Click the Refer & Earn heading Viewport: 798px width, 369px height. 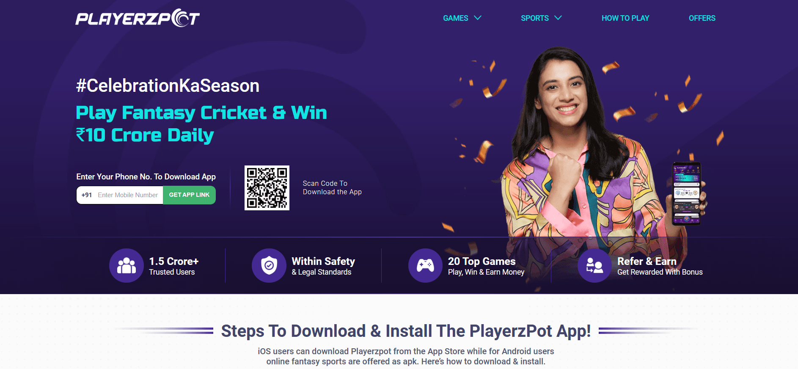pyautogui.click(x=647, y=261)
